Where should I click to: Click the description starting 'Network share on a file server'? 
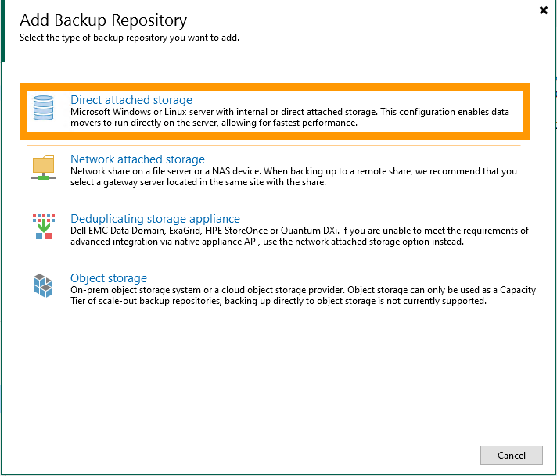point(293,177)
